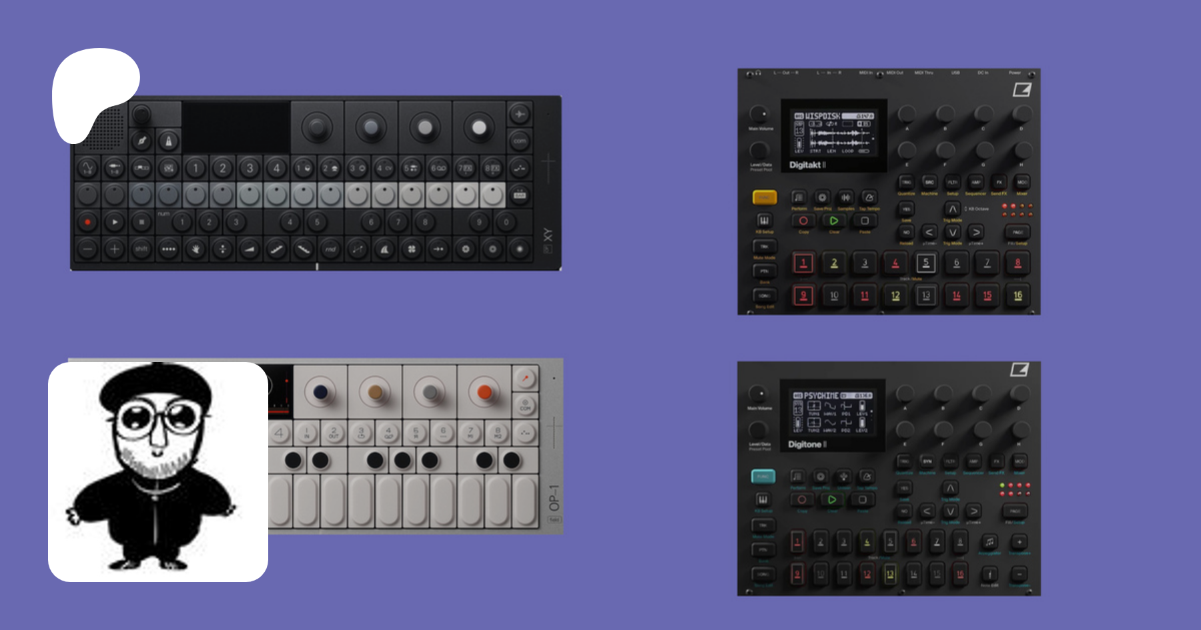Click the red record button on OP-XY
1201x630 pixels.
pos(87,222)
